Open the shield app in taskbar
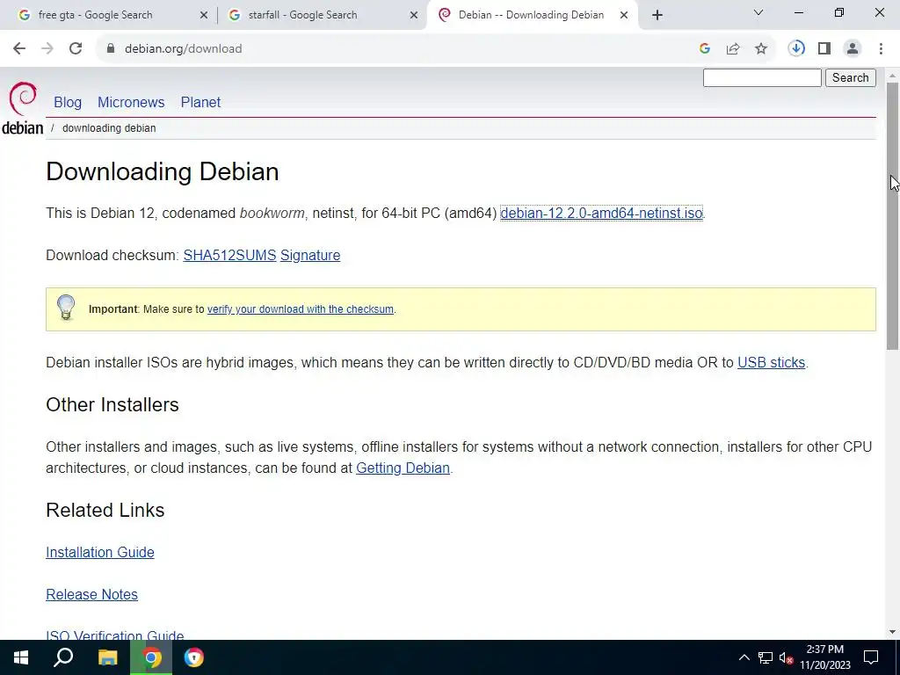This screenshot has height=675, width=900. (194, 657)
